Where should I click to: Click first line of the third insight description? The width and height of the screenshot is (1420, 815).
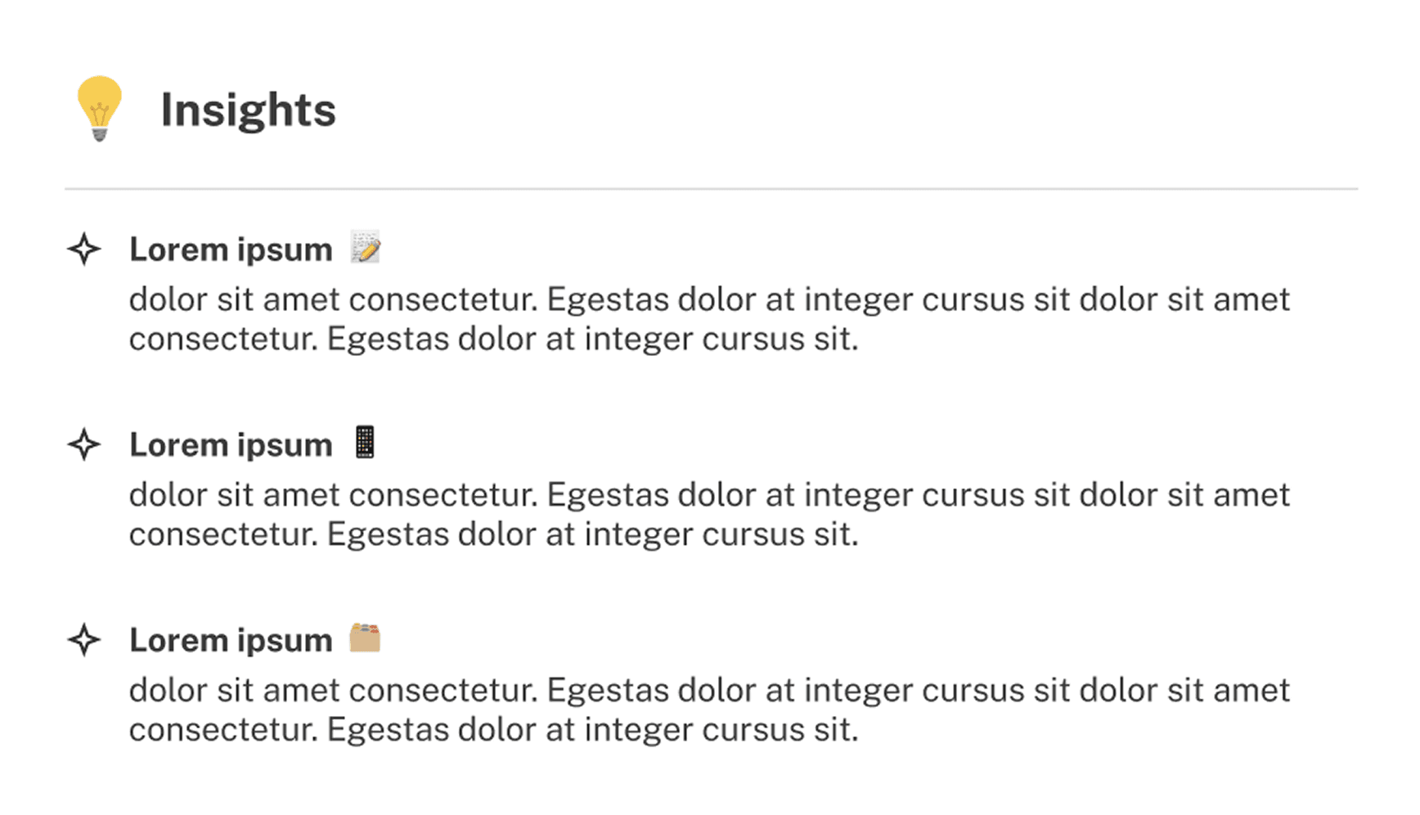pos(709,690)
